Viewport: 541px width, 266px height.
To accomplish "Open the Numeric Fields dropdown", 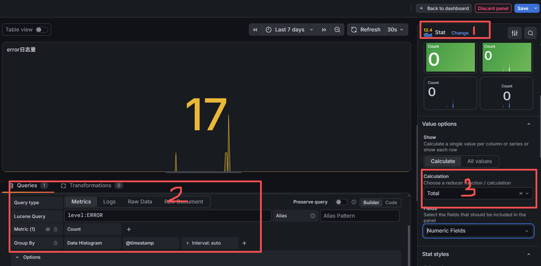I will click(x=478, y=231).
